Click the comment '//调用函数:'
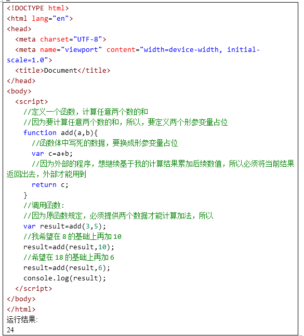 click(44, 205)
